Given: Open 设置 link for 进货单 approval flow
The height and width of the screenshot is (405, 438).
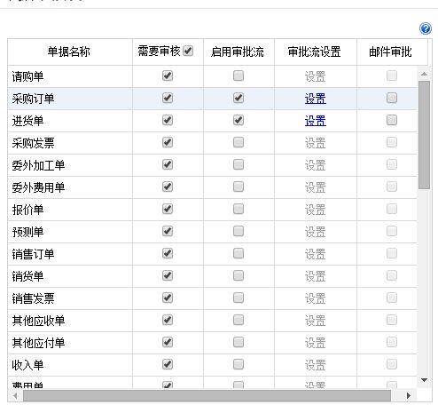Looking at the screenshot, I should point(316,121).
